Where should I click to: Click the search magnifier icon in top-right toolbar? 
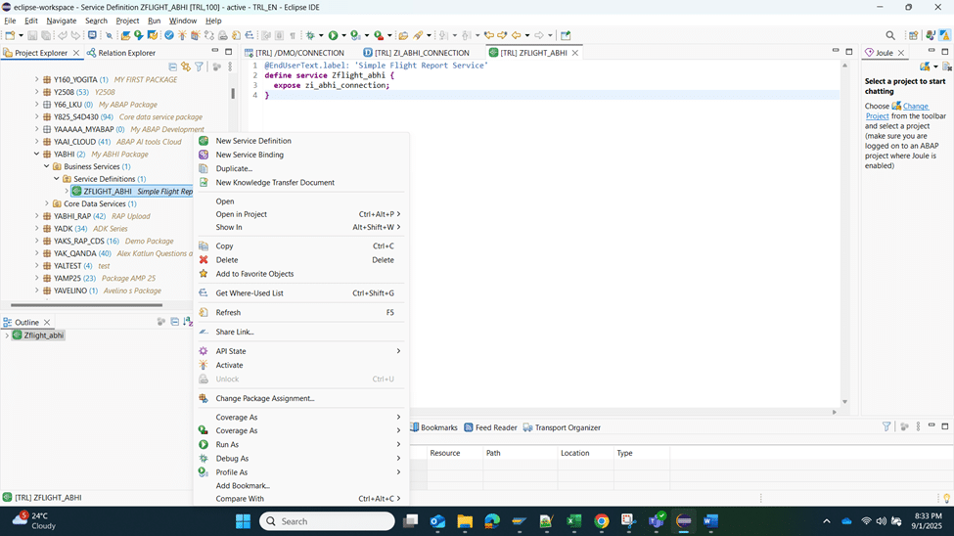point(890,35)
